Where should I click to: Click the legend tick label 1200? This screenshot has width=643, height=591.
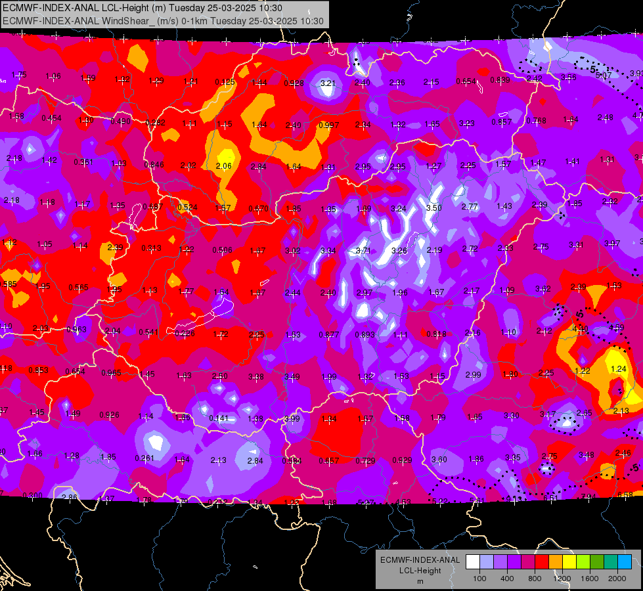click(562, 579)
